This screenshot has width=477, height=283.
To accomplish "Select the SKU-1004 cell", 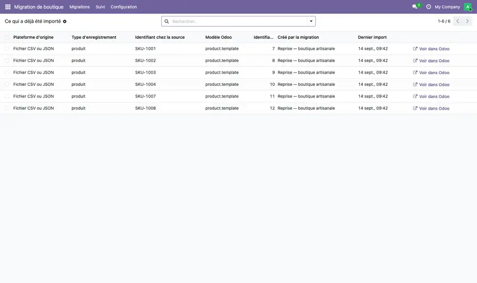I will (145, 84).
